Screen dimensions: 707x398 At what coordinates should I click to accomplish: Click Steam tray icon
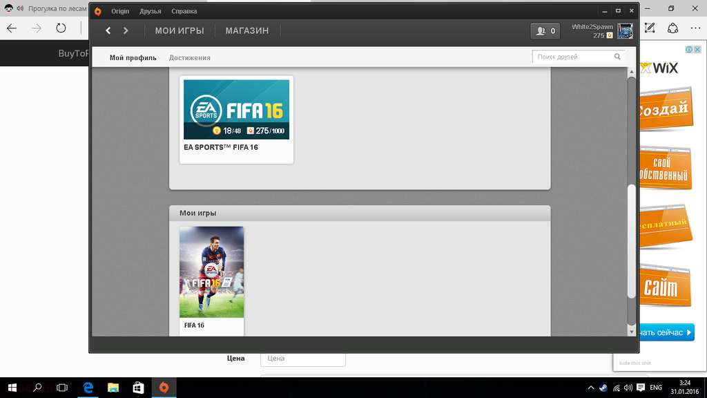[603, 388]
